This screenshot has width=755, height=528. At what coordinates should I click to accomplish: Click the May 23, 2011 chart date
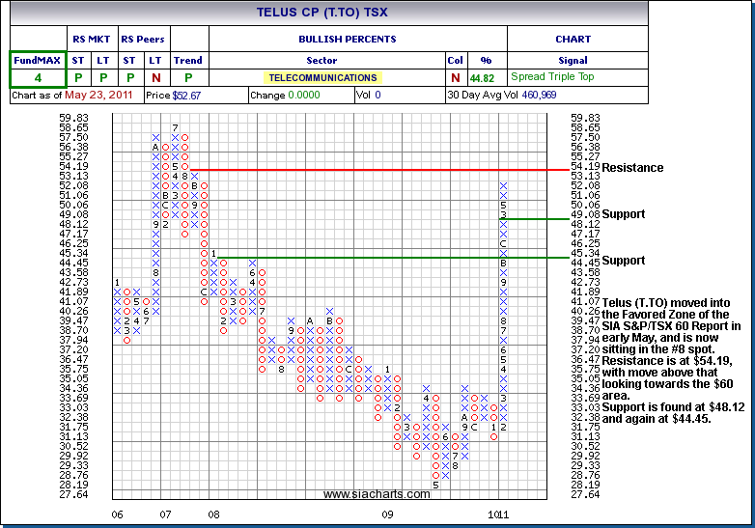(99, 96)
